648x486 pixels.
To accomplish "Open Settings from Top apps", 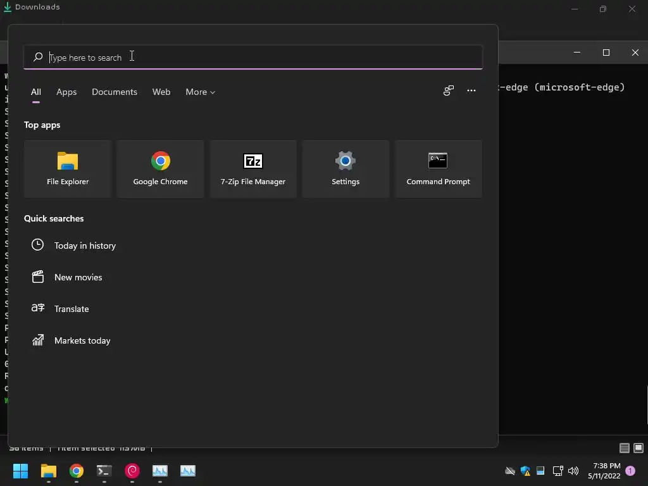I will click(x=346, y=169).
